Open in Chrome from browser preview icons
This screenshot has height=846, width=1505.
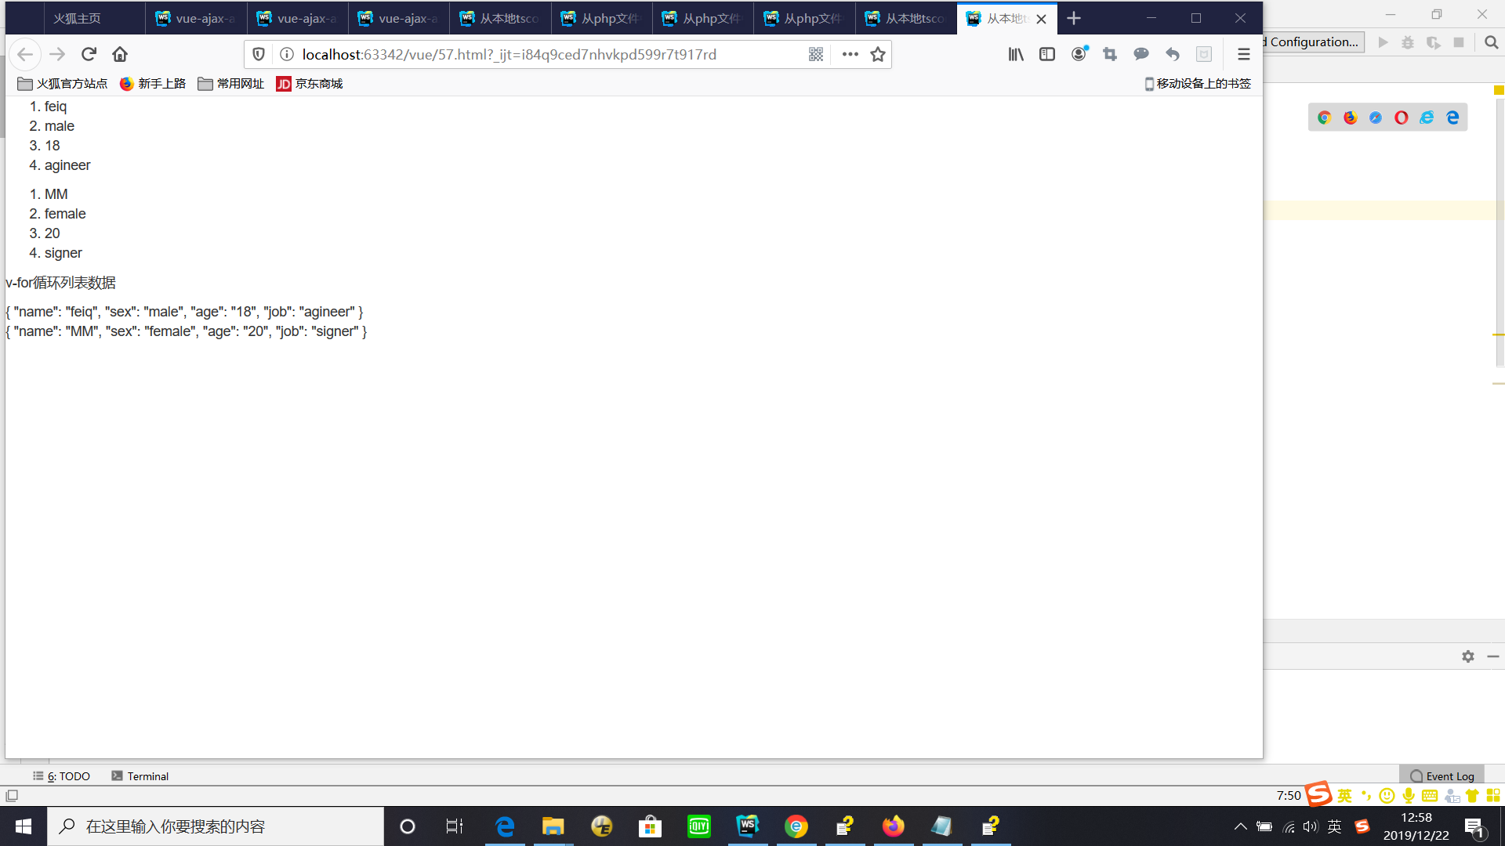click(1325, 117)
